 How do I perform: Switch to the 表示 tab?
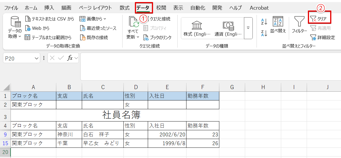point(178,8)
